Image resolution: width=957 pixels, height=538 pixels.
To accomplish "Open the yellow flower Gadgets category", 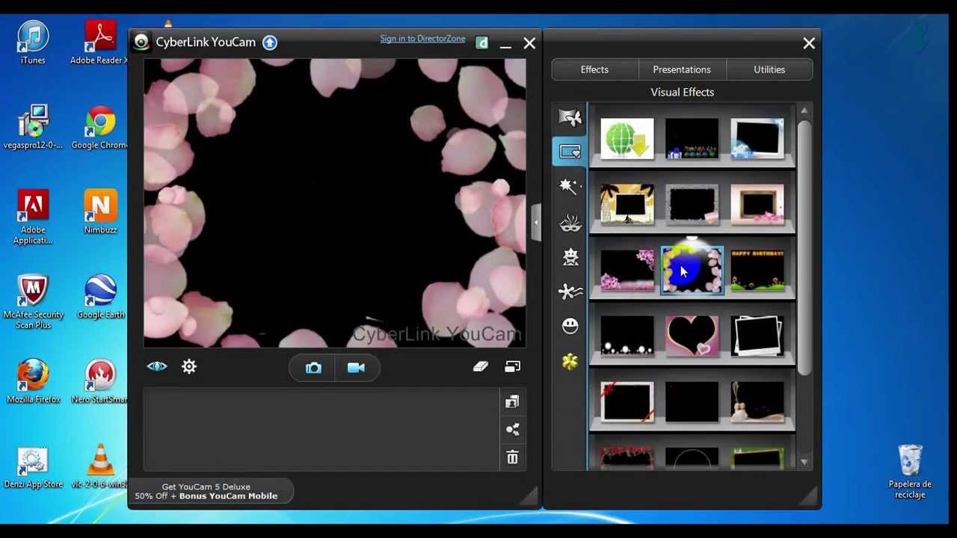I will (x=570, y=362).
